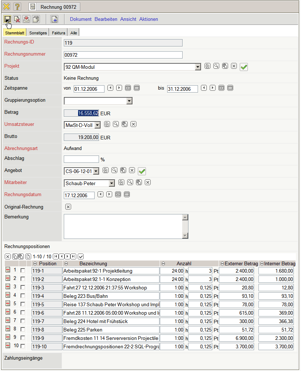Tick the checkbox for position 119-1
This screenshot has height=371, width=301.
tap(23, 271)
